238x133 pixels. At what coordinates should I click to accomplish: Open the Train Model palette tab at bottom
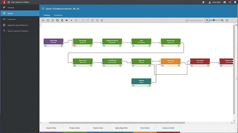pyautogui.click(x=145, y=128)
